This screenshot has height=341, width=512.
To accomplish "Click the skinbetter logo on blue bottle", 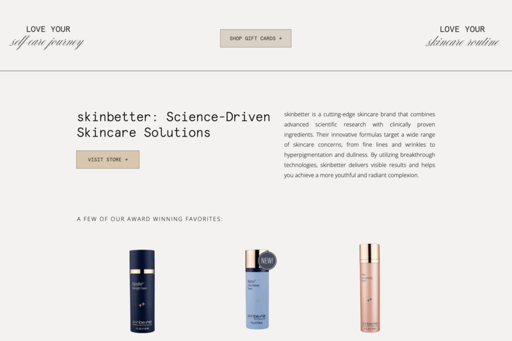I will 257,317.
